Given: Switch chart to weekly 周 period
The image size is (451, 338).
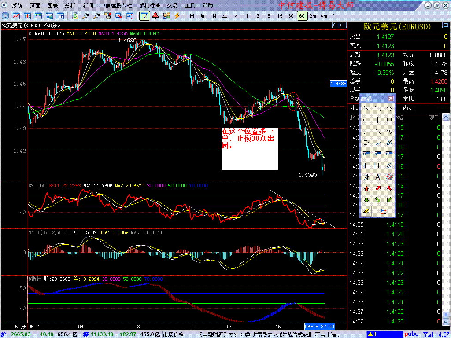Looking at the screenshot, I should [x=203, y=16].
